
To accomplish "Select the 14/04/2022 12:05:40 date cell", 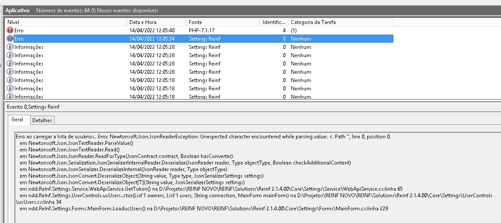I will (152, 31).
